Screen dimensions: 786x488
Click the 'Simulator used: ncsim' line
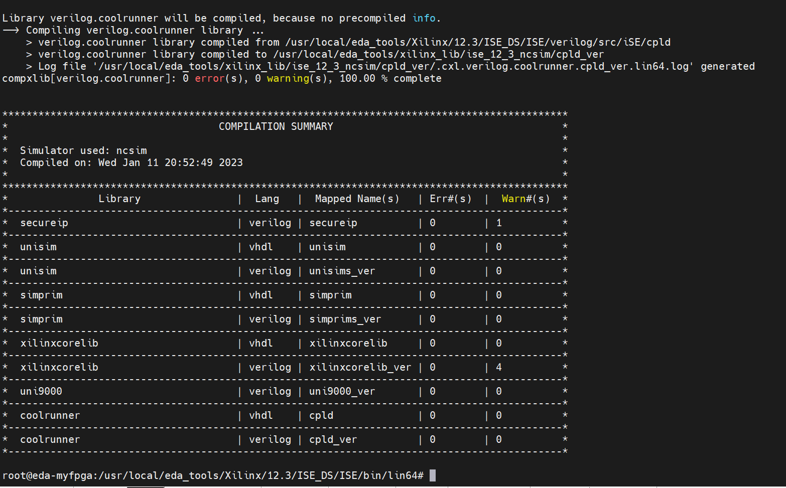pos(83,150)
